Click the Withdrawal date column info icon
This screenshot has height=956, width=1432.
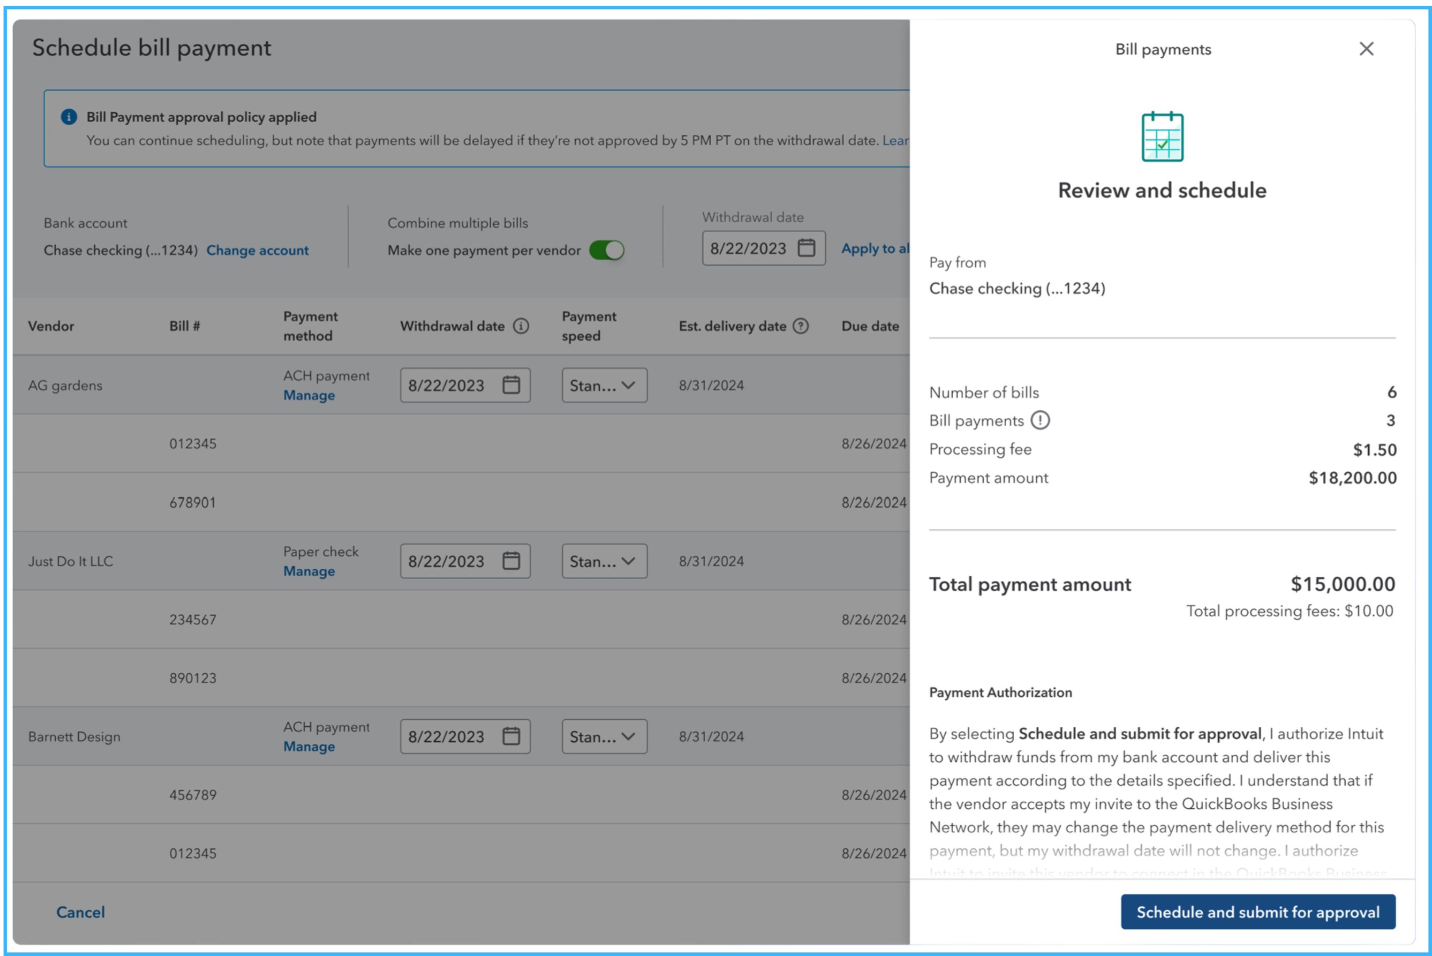(520, 326)
